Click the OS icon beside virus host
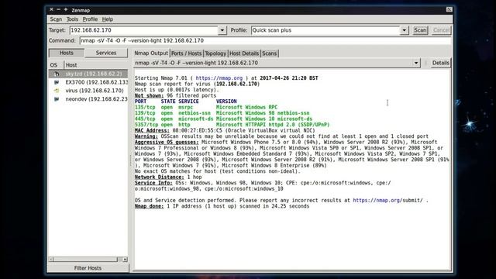Screen dimensions: 496x279 [57, 91]
